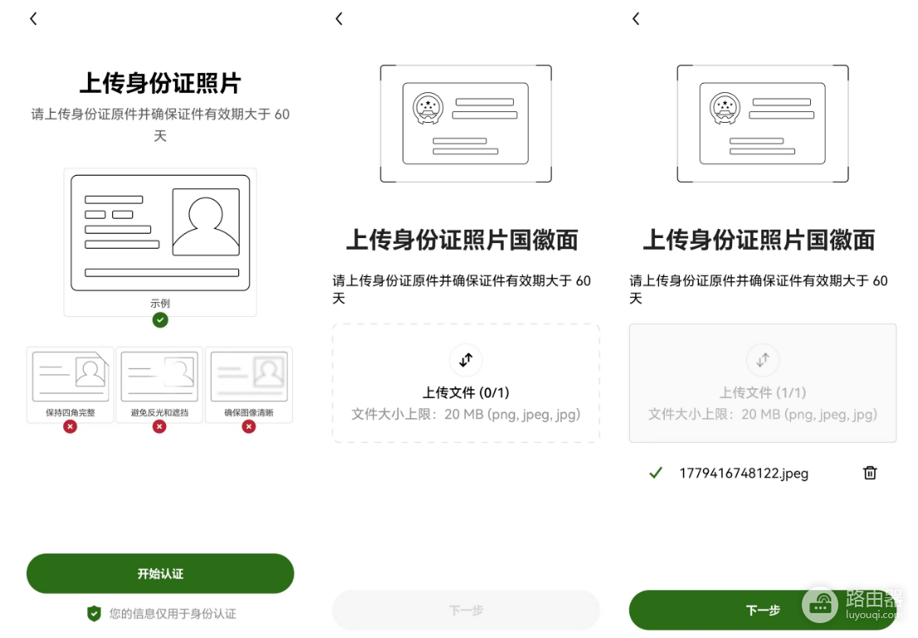Tap the disabled 上传文件 (1/1) upload area
The image size is (918, 638).
coord(762,382)
